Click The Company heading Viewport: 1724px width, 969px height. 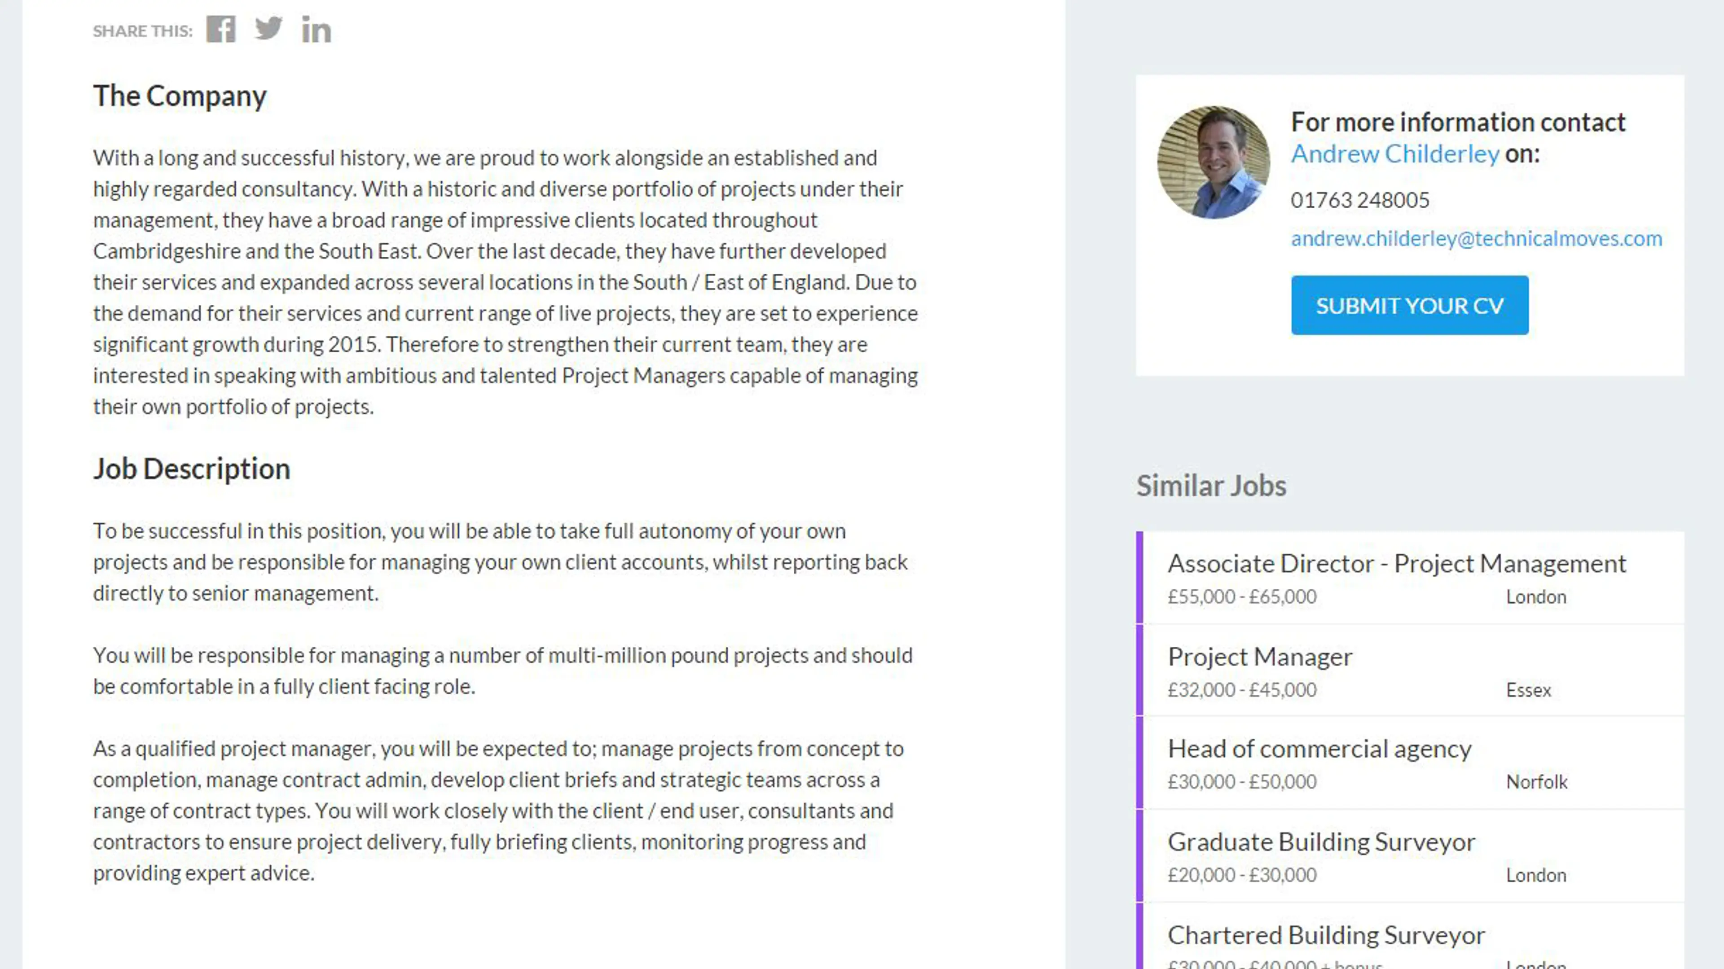coord(180,96)
